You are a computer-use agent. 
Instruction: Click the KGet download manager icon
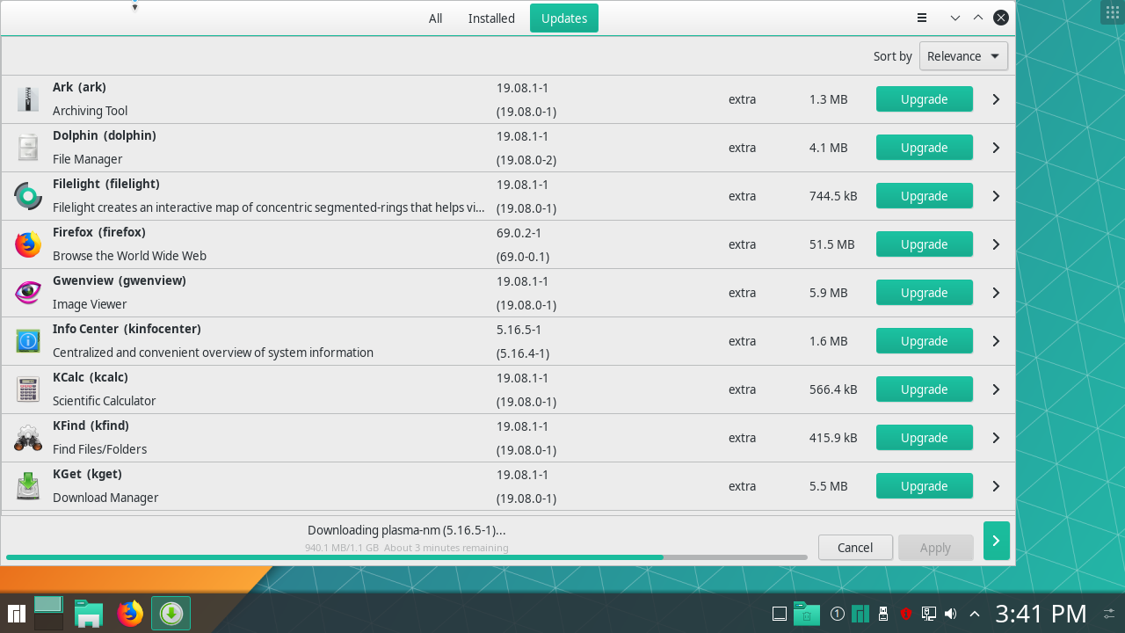(x=27, y=485)
